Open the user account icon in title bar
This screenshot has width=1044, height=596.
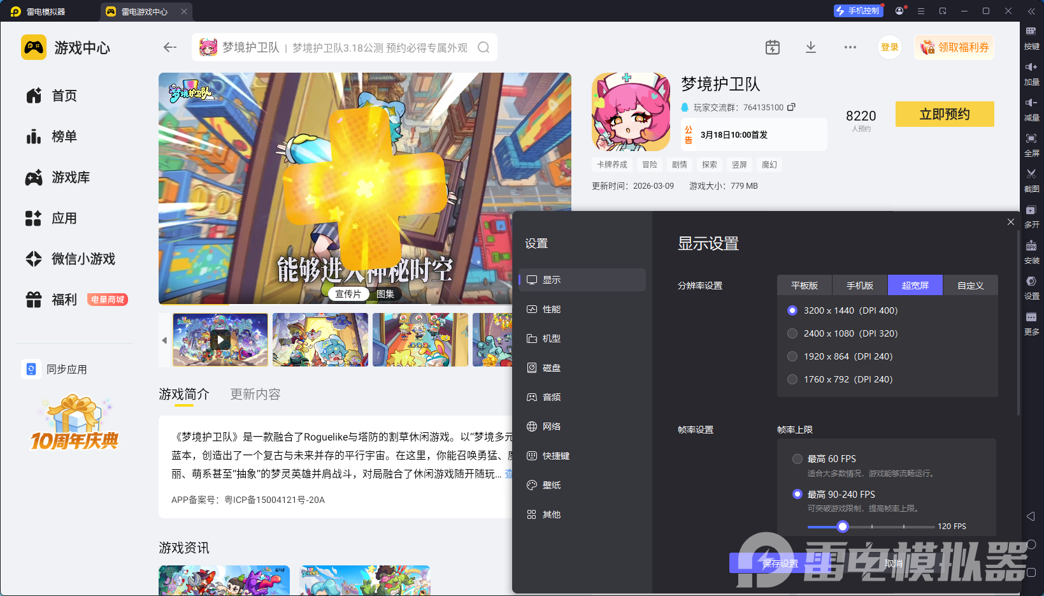coord(899,11)
